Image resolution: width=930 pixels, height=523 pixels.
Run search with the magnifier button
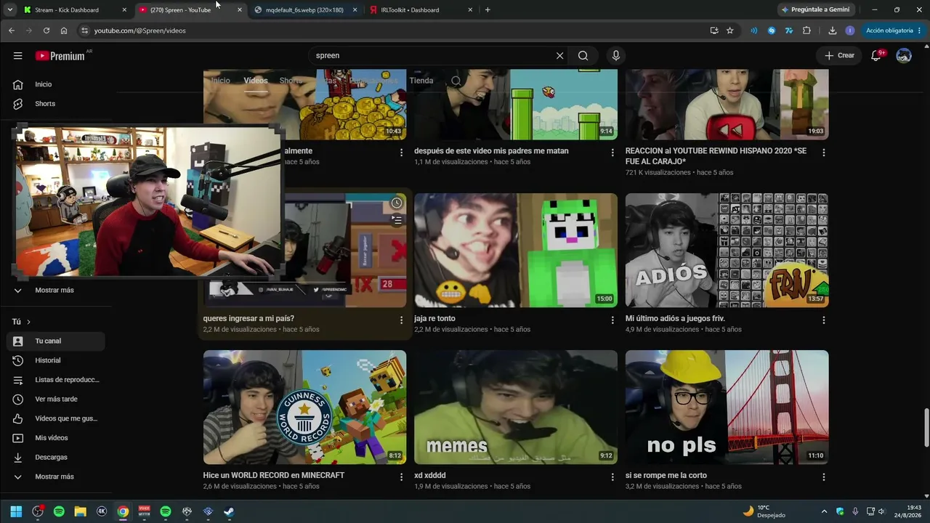click(x=583, y=56)
